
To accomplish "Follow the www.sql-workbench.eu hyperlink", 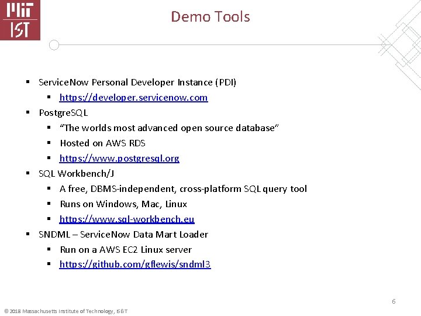I will (x=127, y=219).
